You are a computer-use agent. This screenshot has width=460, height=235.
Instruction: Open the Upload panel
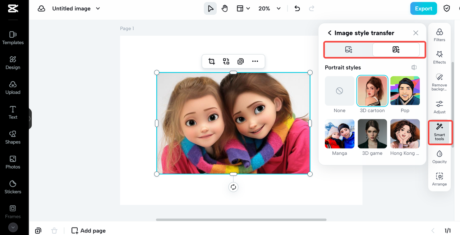13,88
